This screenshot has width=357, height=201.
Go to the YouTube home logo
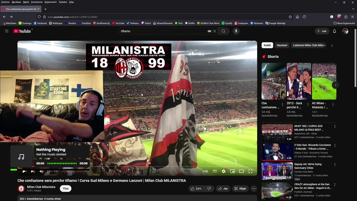click(22, 31)
